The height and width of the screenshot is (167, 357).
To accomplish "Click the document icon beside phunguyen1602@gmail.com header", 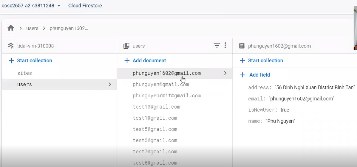I will (x=242, y=46).
